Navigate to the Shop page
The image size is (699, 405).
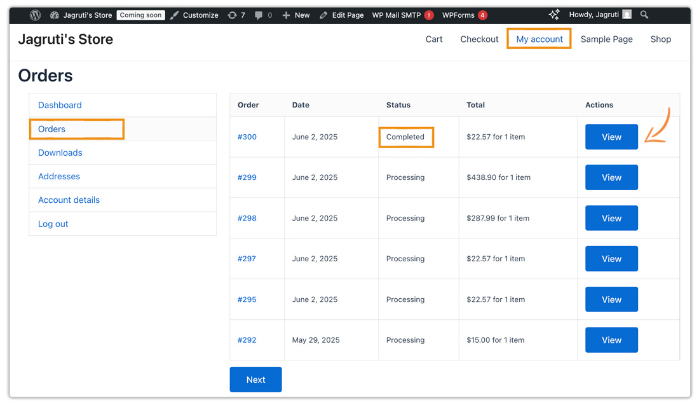point(661,39)
